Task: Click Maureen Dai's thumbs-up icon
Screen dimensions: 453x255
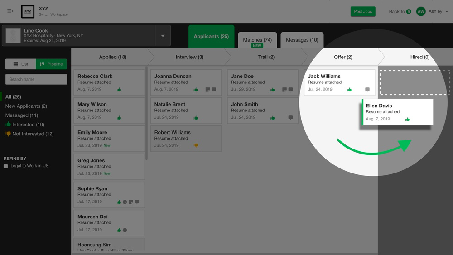Action: tap(119, 230)
